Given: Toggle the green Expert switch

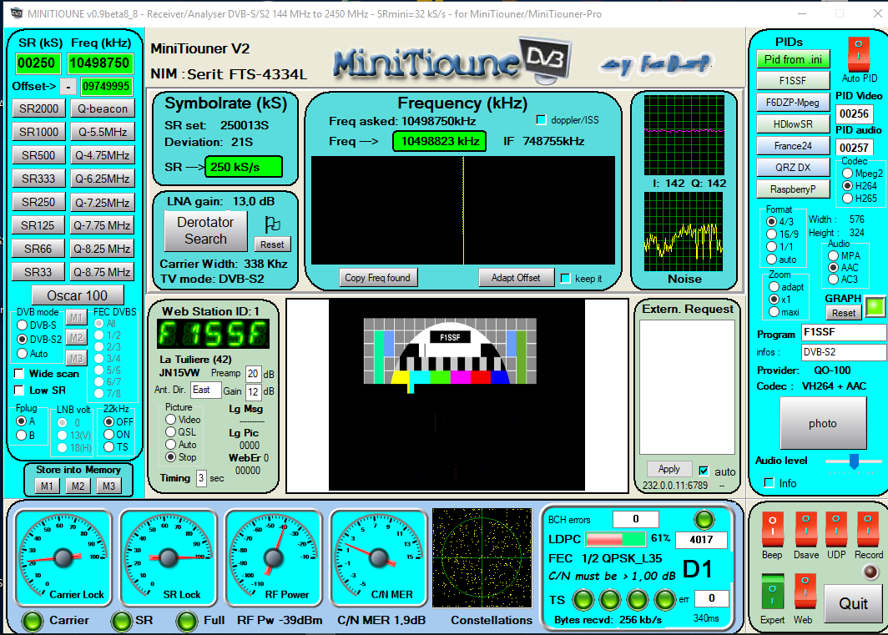Looking at the screenshot, I should [x=772, y=591].
